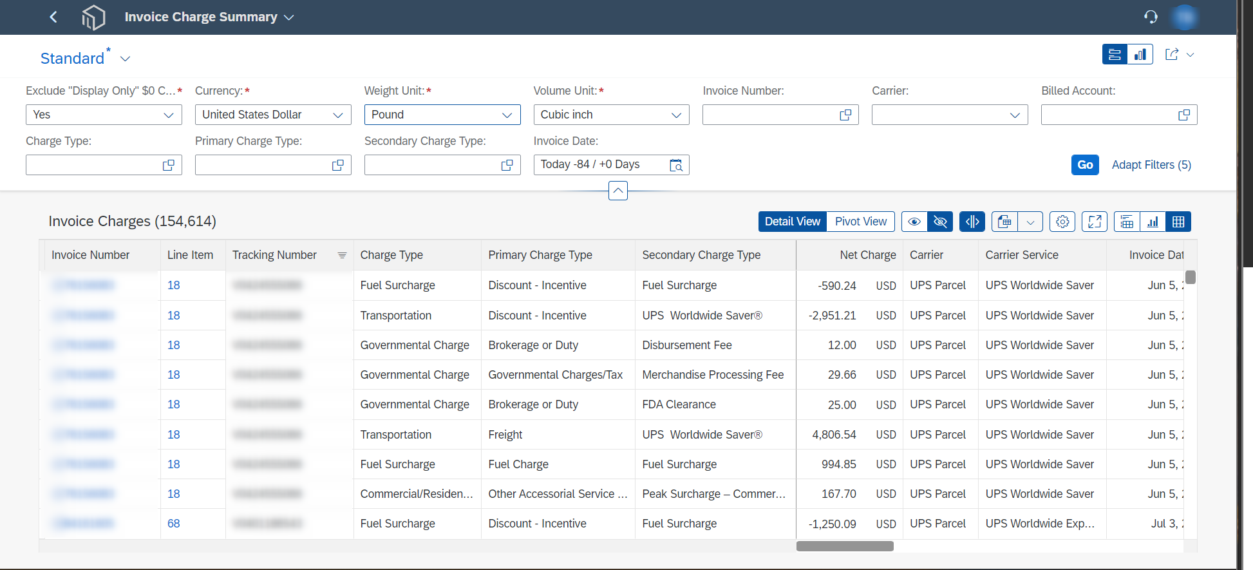The image size is (1253, 570).
Task: Collapse the filter bar header chevron
Action: point(618,191)
